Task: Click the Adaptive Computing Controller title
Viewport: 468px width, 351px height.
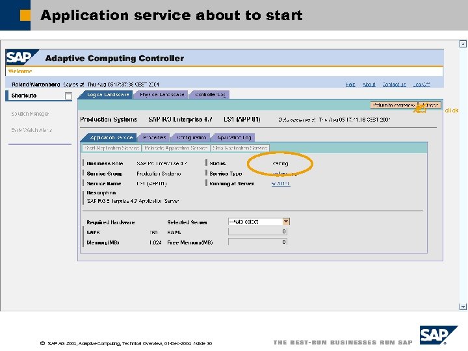Action: point(114,58)
